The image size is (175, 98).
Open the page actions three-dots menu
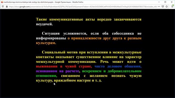(x=159, y=7)
